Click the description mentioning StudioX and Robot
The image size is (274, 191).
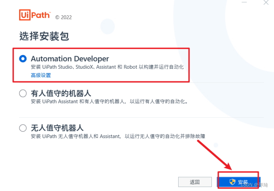tap(107, 67)
